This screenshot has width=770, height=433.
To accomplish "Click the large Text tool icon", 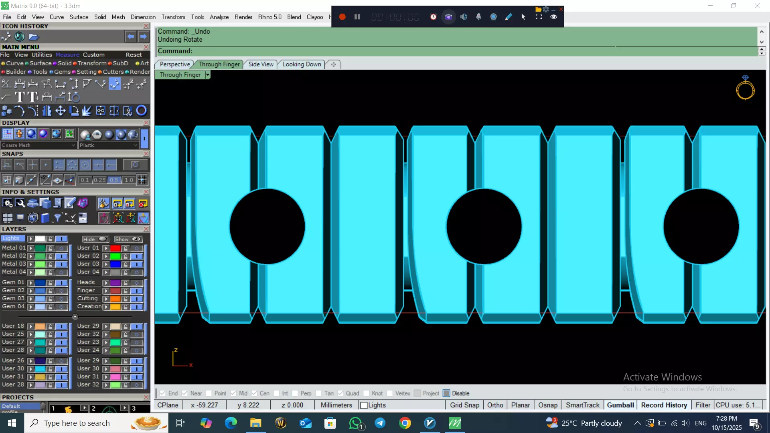I will (19, 97).
